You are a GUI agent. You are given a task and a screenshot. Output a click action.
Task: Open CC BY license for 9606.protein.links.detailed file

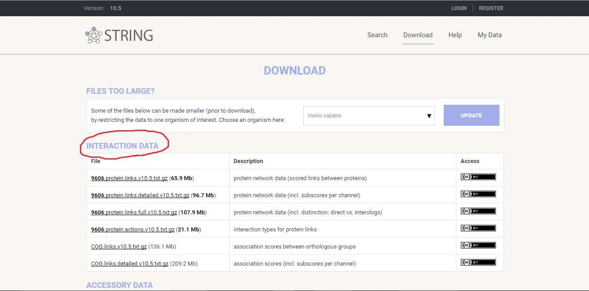click(478, 194)
